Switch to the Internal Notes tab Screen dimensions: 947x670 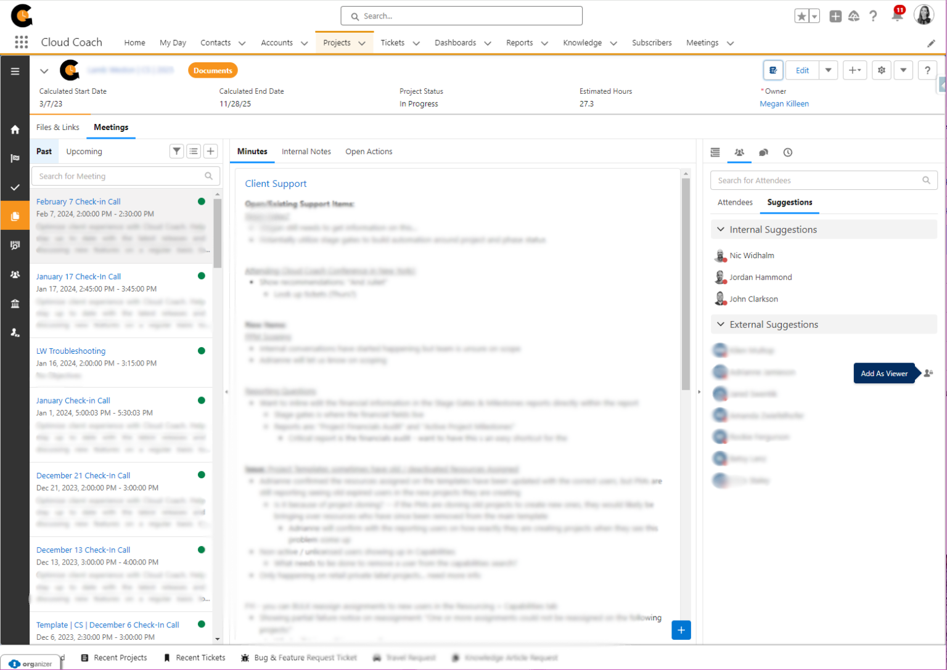[x=306, y=151]
